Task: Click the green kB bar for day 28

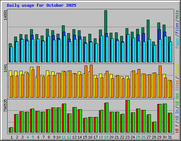Action: 155,127
